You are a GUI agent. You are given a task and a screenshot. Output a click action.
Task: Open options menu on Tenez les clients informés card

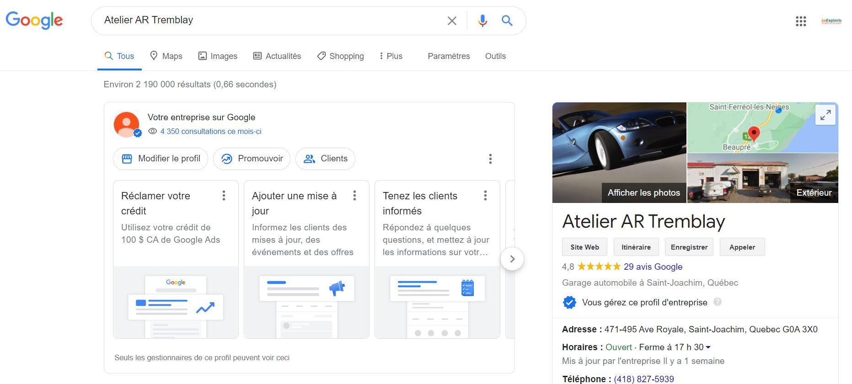click(x=485, y=196)
